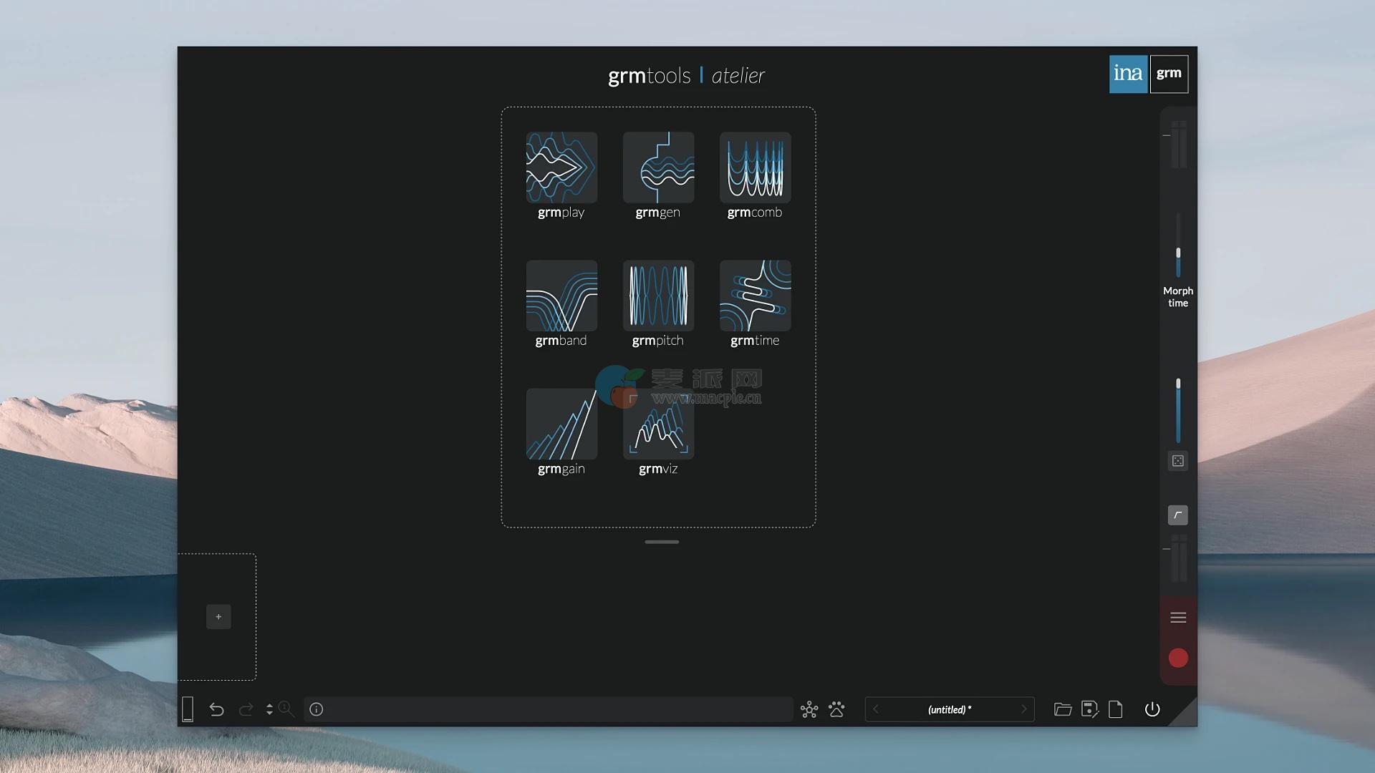
Task: Add the grmplay module
Action: click(x=561, y=167)
